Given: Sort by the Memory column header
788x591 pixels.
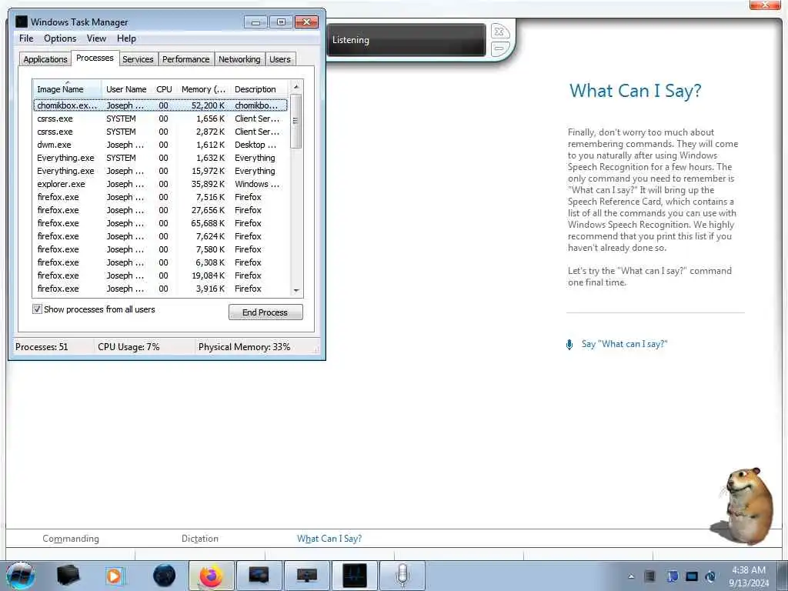Looking at the screenshot, I should (x=203, y=89).
